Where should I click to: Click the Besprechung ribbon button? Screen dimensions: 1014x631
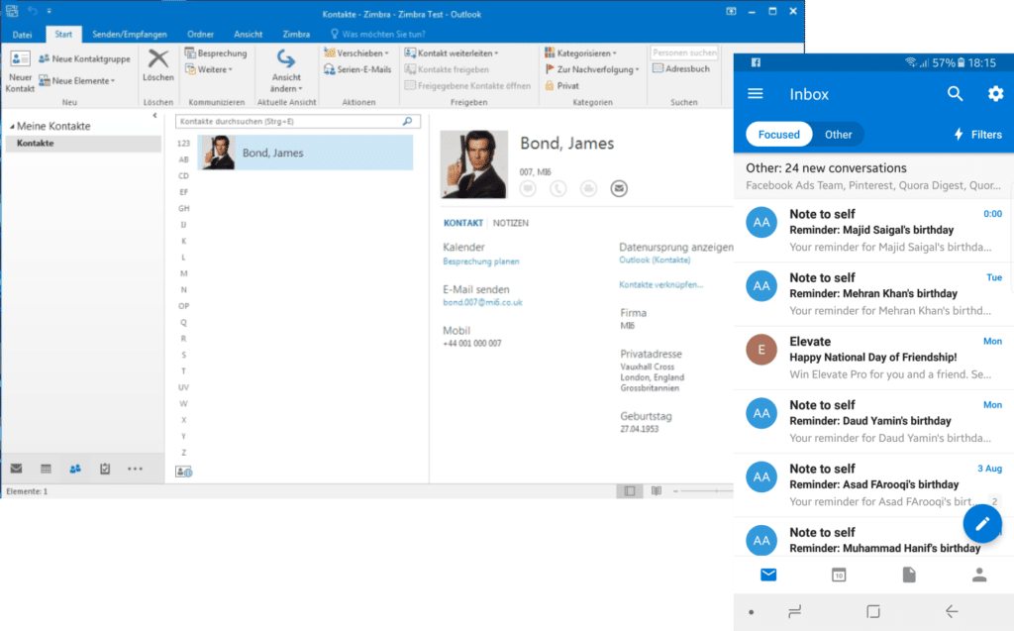(x=216, y=53)
